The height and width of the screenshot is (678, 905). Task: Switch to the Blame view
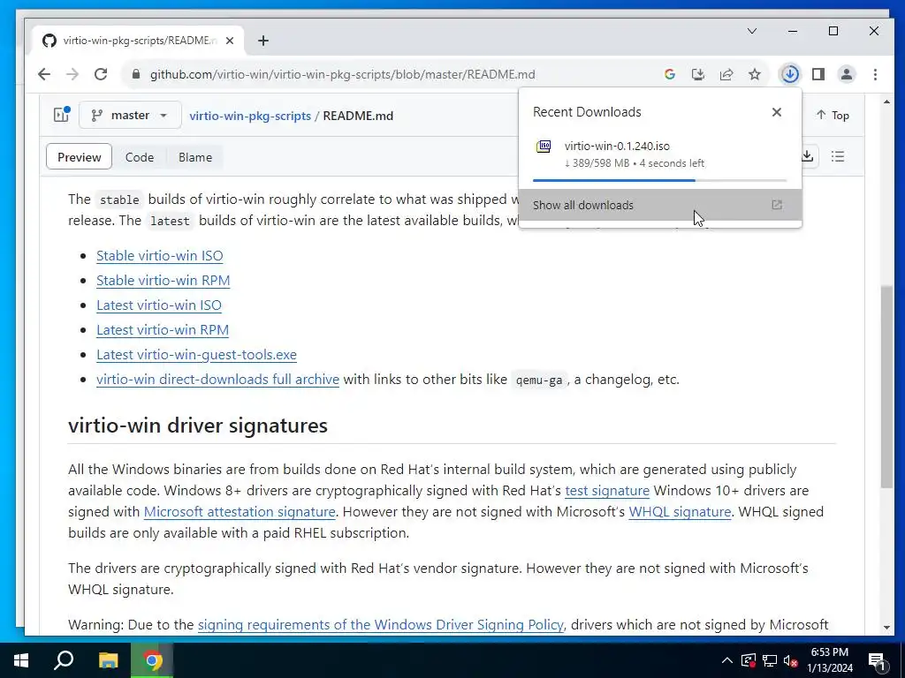(195, 157)
